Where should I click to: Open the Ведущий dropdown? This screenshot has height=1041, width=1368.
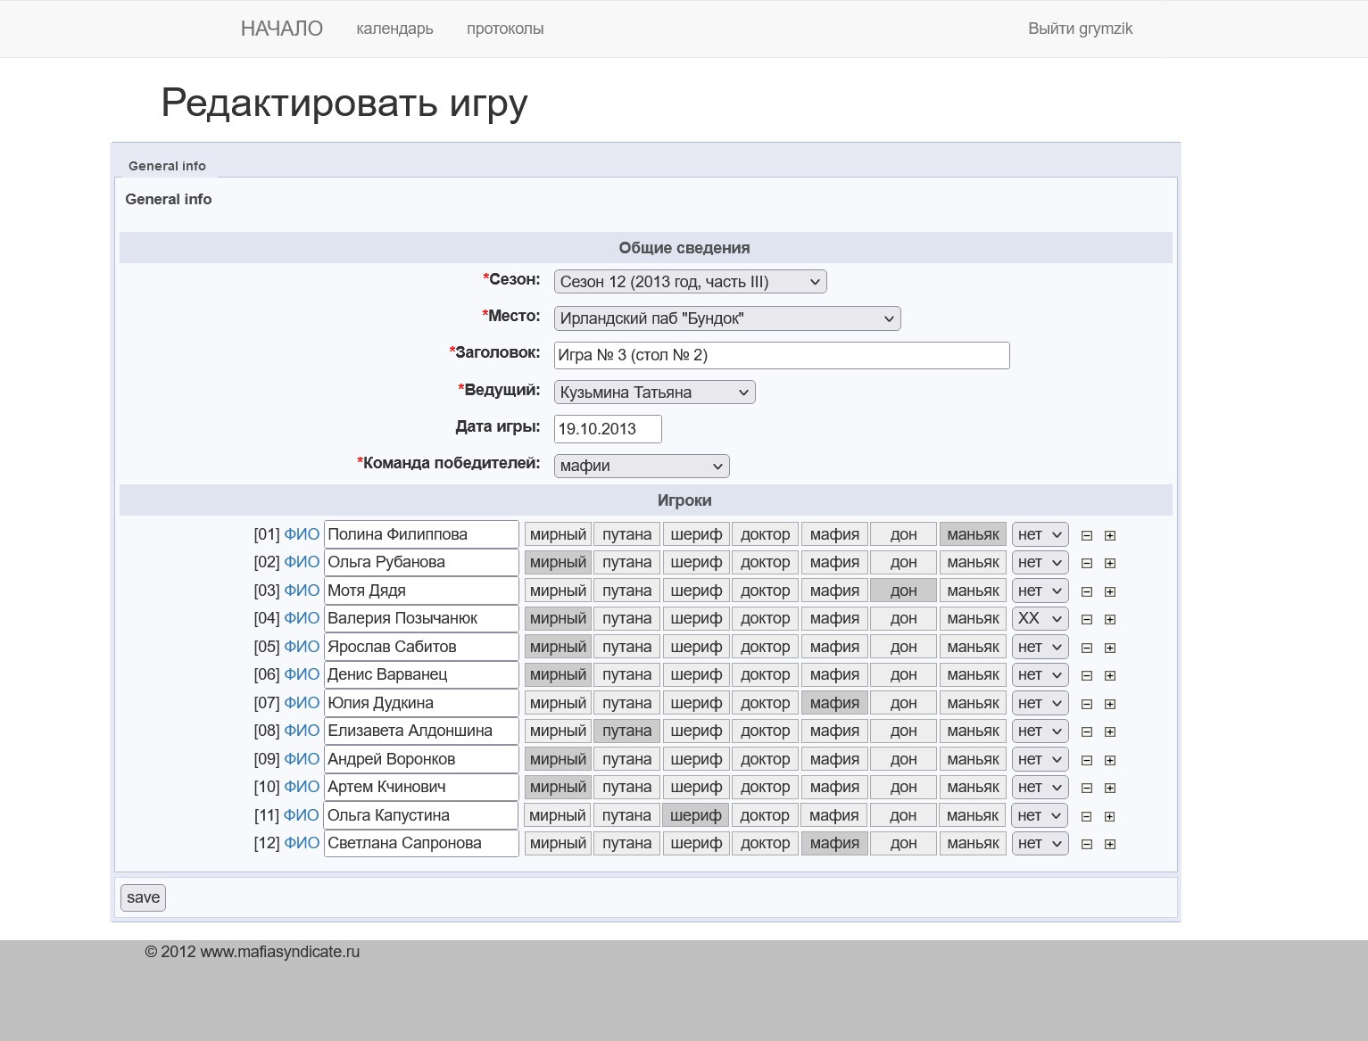pos(654,392)
